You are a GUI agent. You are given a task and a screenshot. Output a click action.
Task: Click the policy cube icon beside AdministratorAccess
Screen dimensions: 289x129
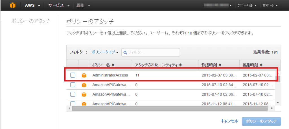coord(84,75)
